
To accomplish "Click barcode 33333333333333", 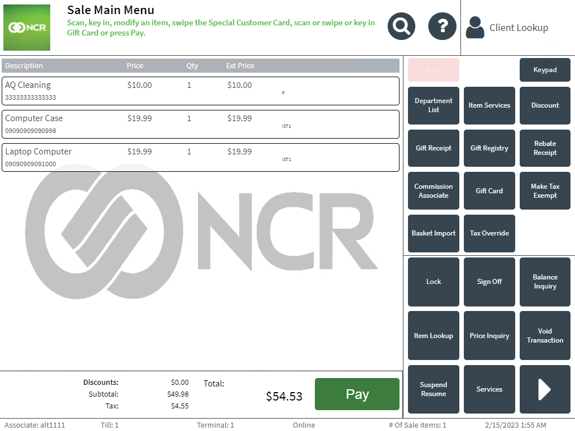I will 30,97.
